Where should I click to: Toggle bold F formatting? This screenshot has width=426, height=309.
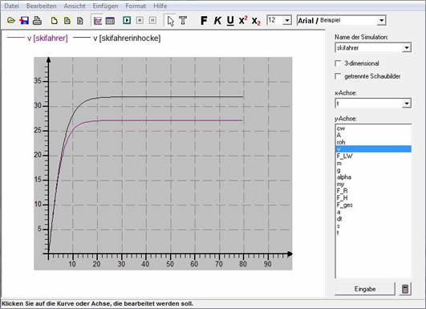pos(204,20)
